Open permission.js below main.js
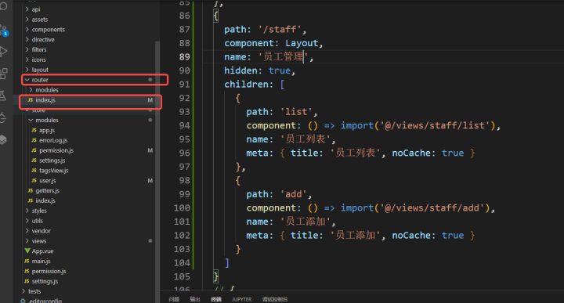Viewport: 564px width, 303px height. pyautogui.click(x=49, y=271)
